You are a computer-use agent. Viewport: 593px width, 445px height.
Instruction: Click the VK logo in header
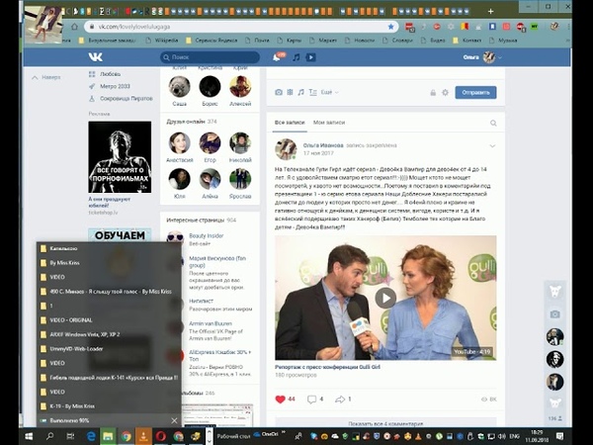click(95, 57)
